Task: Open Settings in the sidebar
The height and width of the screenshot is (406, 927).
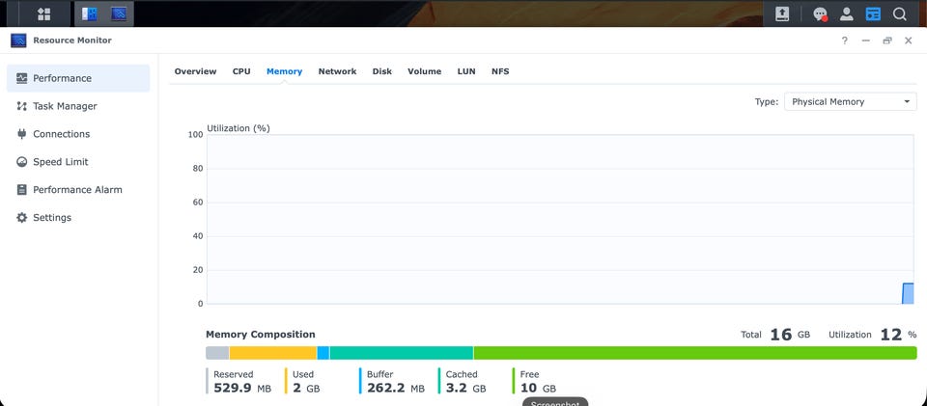Action: click(x=78, y=218)
